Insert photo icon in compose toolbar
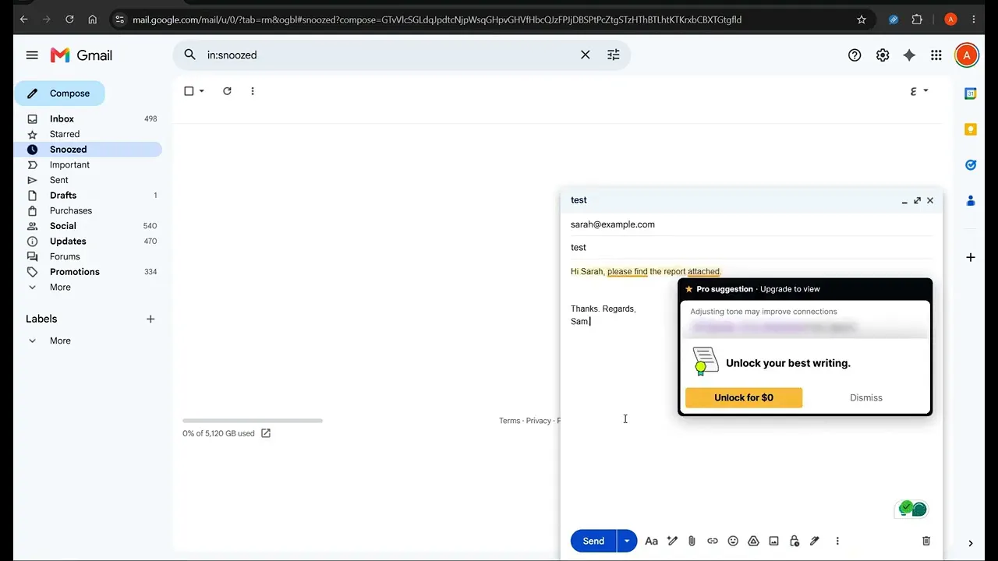The width and height of the screenshot is (998, 561). pos(773,541)
